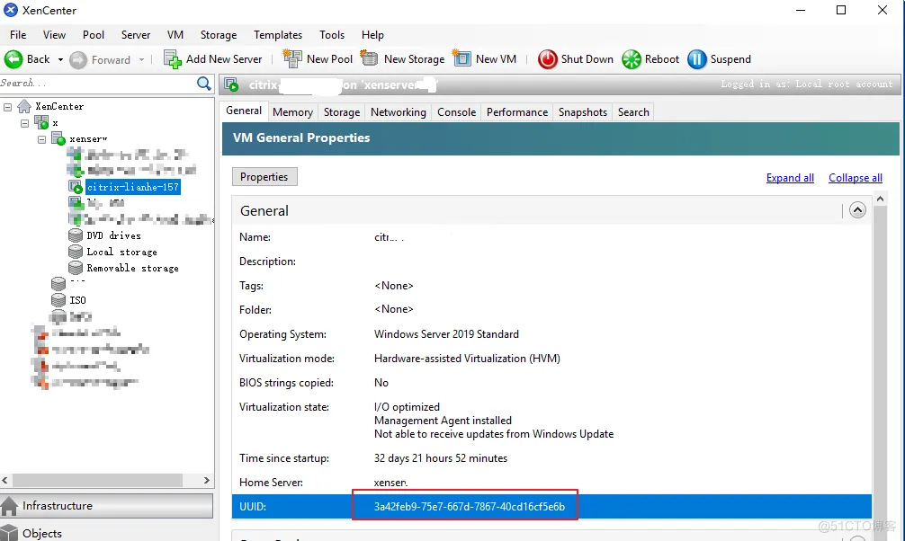Open the VM menu
The width and height of the screenshot is (905, 541).
tap(175, 35)
